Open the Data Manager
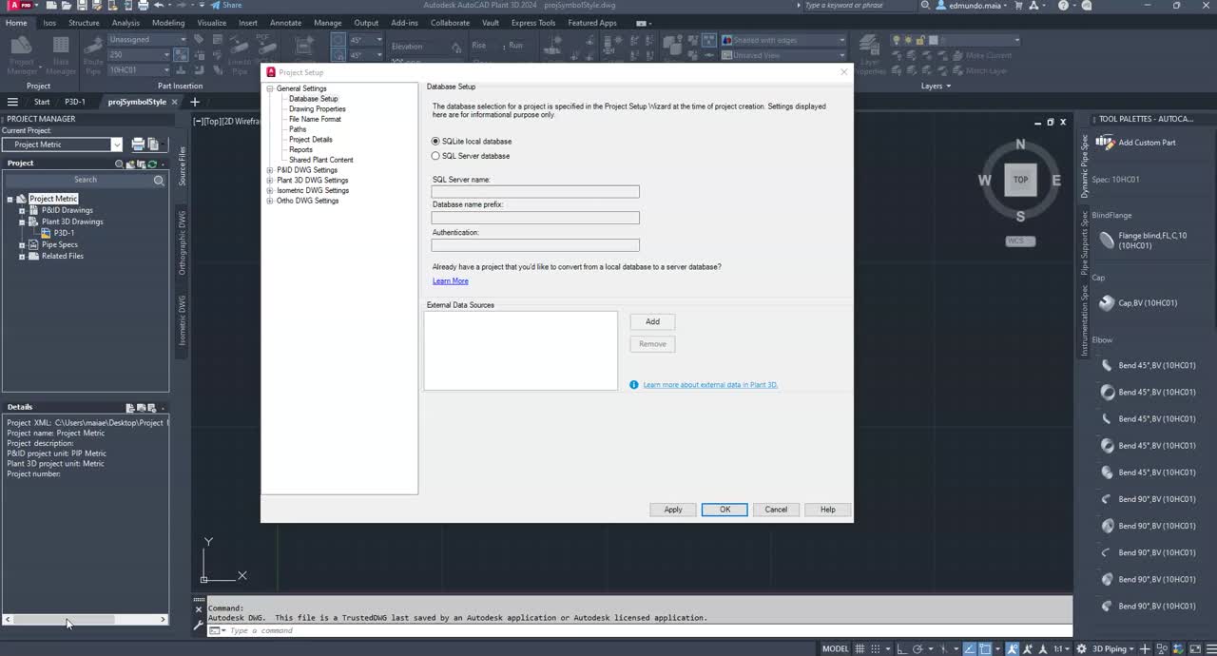The height and width of the screenshot is (656, 1217). 60,54
